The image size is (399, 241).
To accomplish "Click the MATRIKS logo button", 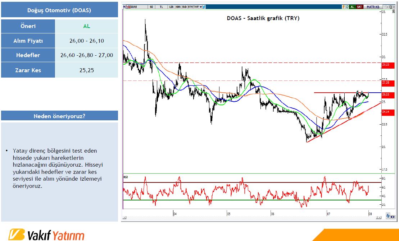I will click(373, 7).
